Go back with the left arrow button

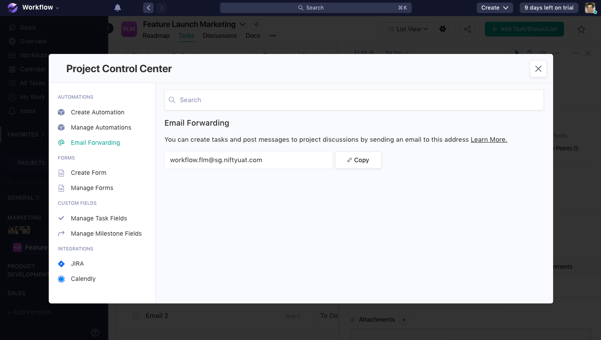click(x=149, y=8)
